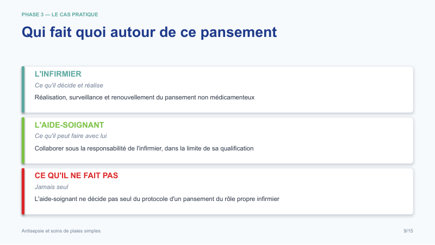Select subtitle 'Ce qu'il peut faire avec lui'
The image size is (435, 245).
pos(71,136)
